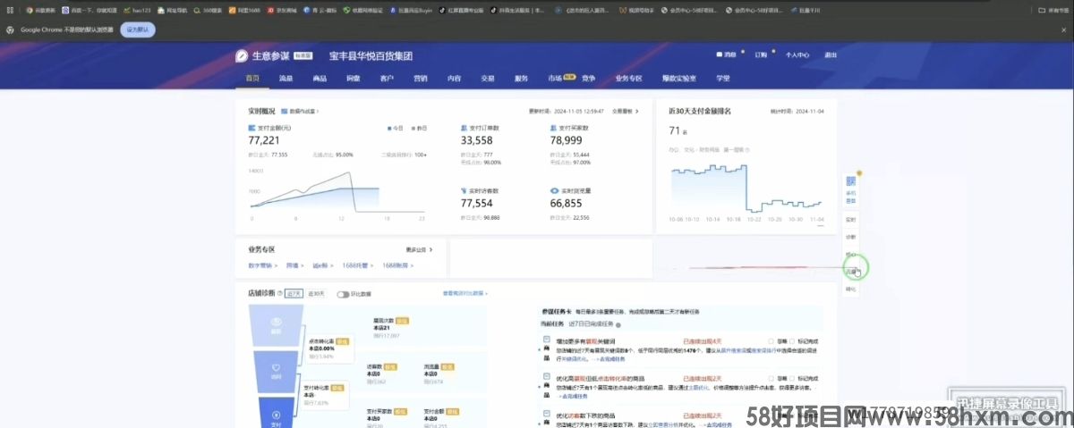Click the 实时浏览量 eye icon
1074x428 pixels.
pos(554,191)
